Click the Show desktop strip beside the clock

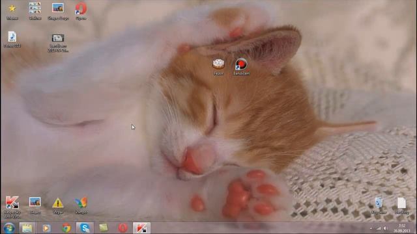pos(415,228)
